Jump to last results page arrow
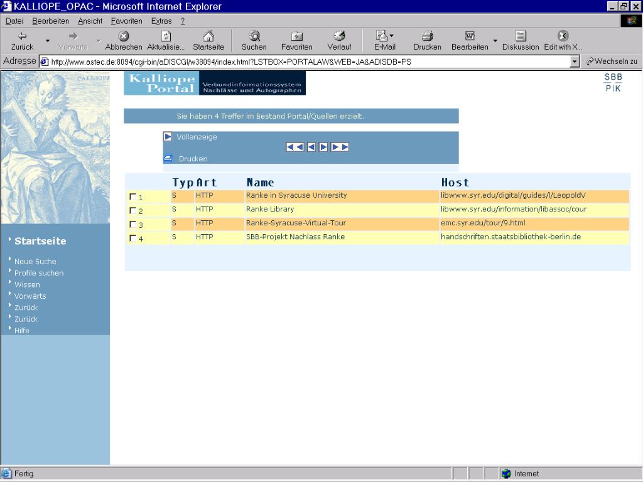Screen dimensions: 643x482 pos(340,147)
